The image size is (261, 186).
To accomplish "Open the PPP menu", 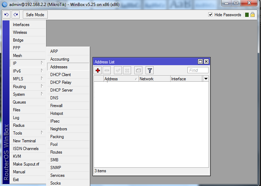I will click(x=28, y=48).
